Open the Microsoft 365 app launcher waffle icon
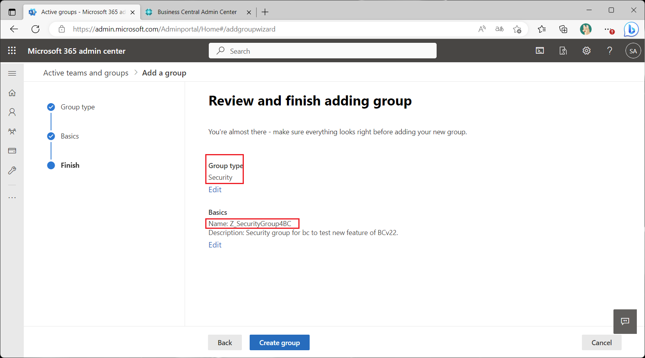This screenshot has width=645, height=358. pos(12,51)
